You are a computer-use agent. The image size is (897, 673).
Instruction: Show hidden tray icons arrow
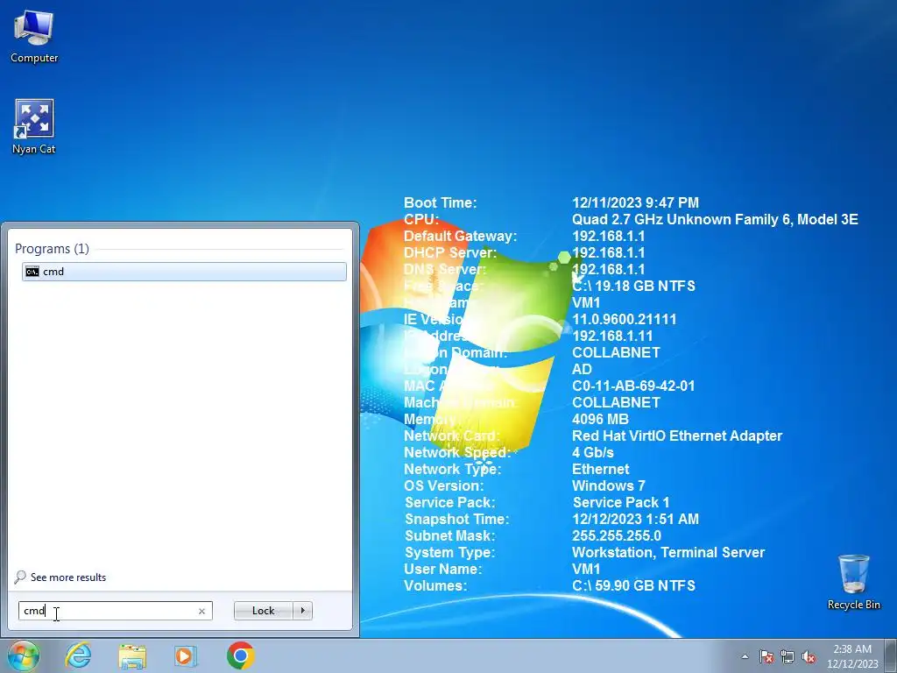[745, 656]
